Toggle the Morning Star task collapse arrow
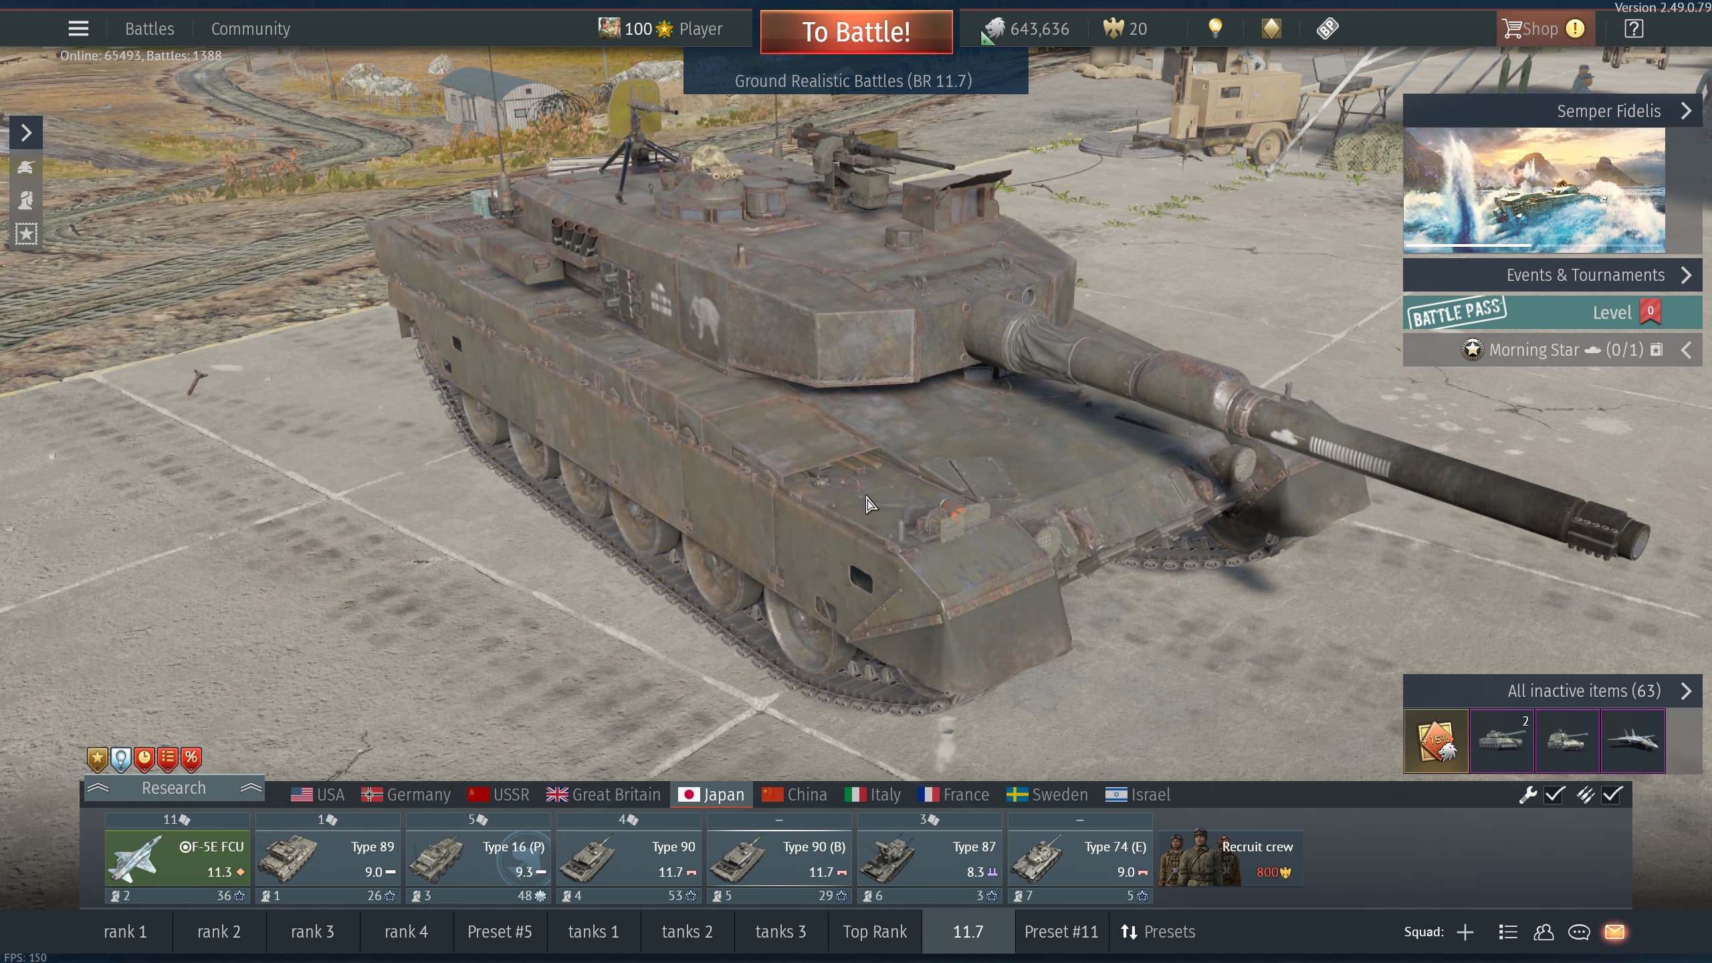This screenshot has height=963, width=1712. (x=1686, y=350)
